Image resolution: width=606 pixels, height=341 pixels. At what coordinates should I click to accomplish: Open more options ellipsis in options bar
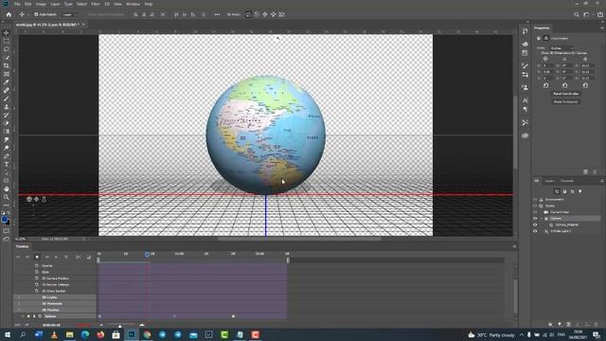click(x=217, y=14)
